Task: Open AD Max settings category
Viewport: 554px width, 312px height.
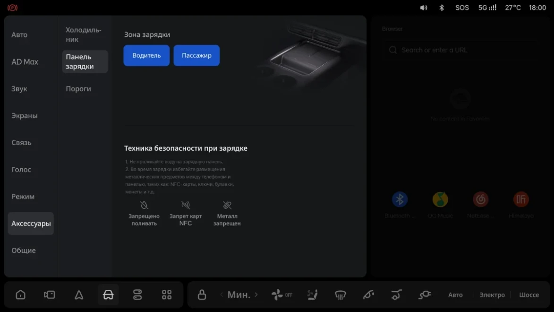Action: coord(25,61)
